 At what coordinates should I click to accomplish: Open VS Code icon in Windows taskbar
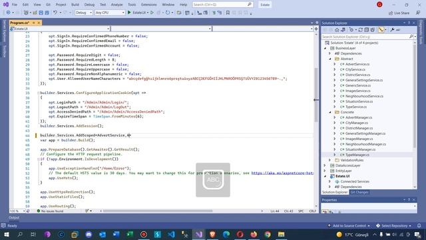click(171, 234)
